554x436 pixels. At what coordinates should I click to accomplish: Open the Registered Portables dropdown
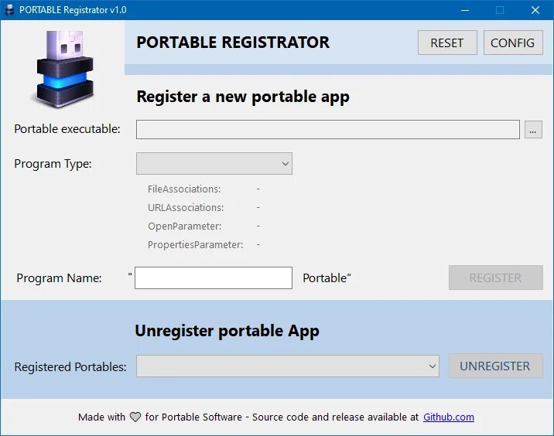click(288, 366)
